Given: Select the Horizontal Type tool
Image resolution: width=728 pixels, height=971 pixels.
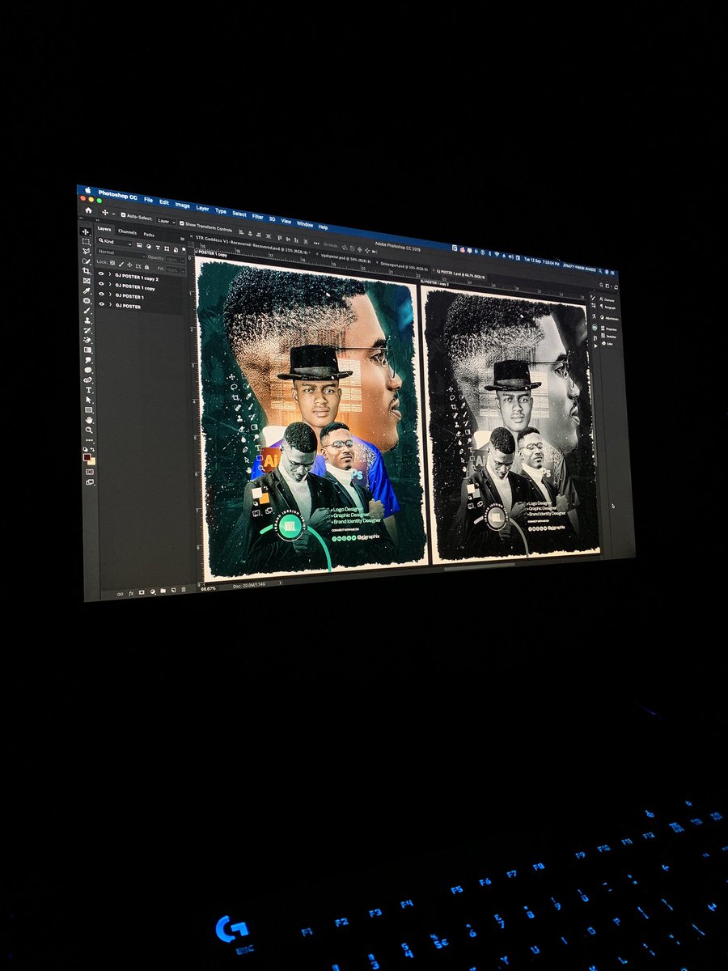Looking at the screenshot, I should (x=89, y=390).
